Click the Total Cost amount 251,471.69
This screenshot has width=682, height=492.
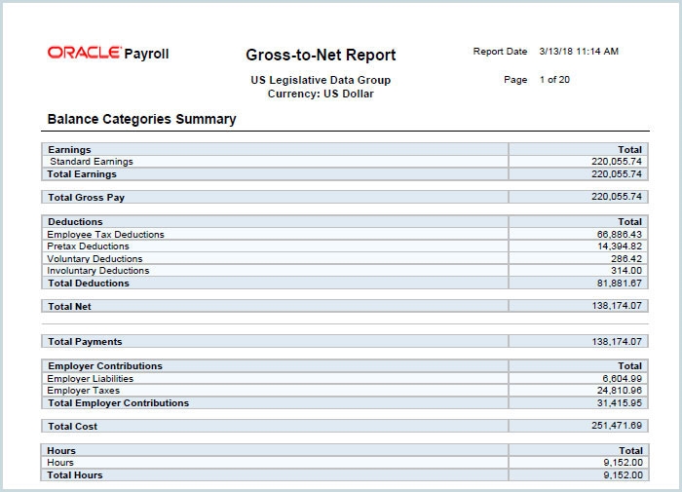tap(616, 427)
